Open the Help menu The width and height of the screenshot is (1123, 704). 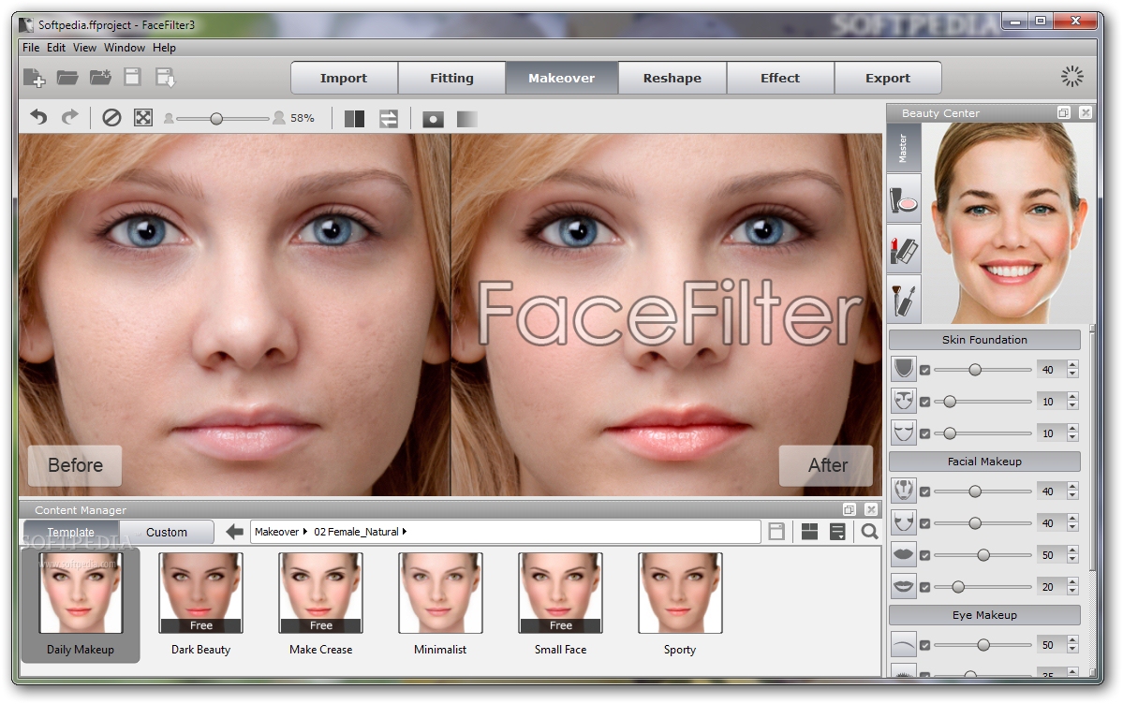coord(164,47)
